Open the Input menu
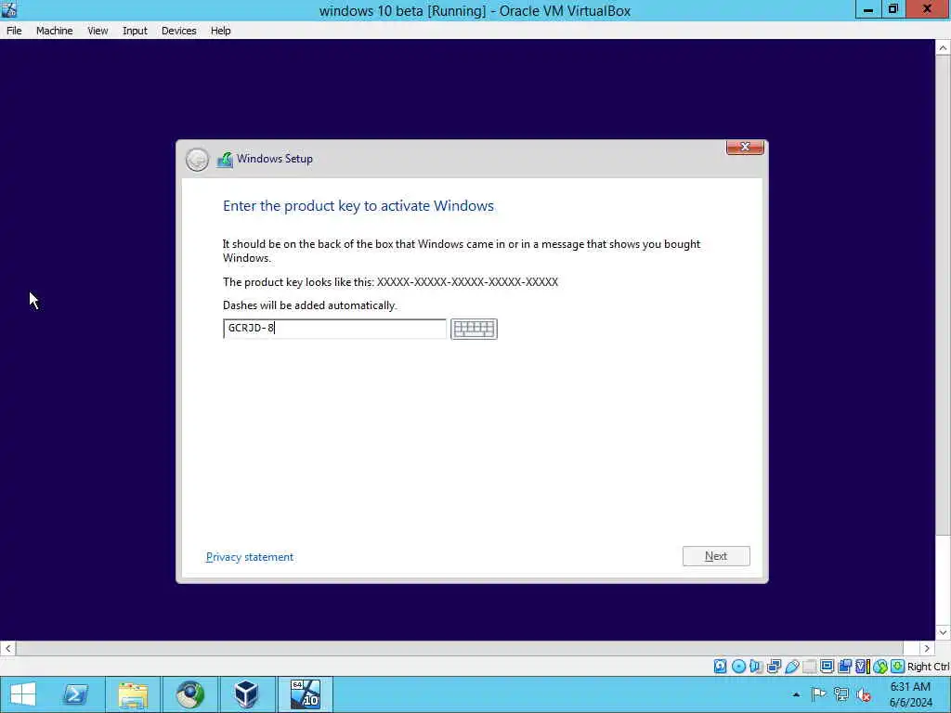 [135, 31]
